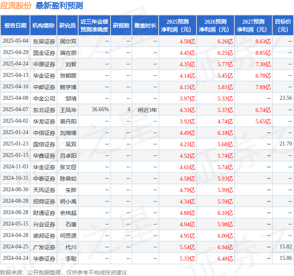Click the 近三年业绩预测准确度 column header
Viewport: 294px width, 276px height.
click(x=94, y=25)
